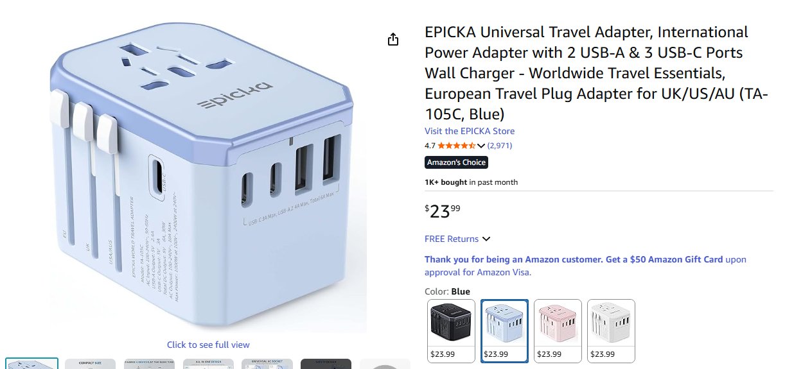Viewport: 785px width, 369px height.
Task: Open the 2,971 customer reviews link
Action: 500,146
